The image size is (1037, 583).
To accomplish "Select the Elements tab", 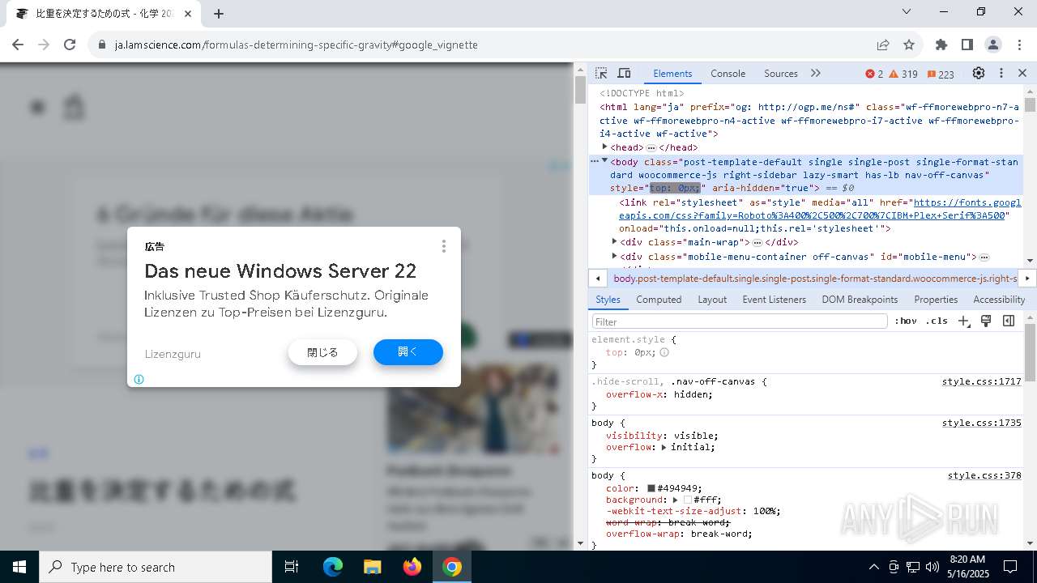I will point(672,73).
